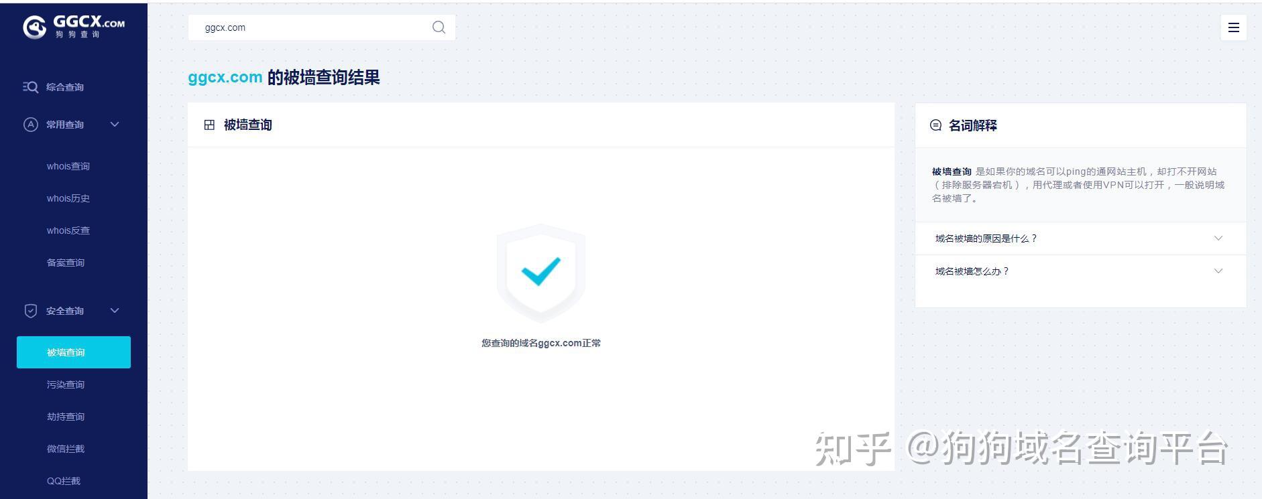
Task: Click the 被墙查询 panel heading
Action: pyautogui.click(x=247, y=125)
